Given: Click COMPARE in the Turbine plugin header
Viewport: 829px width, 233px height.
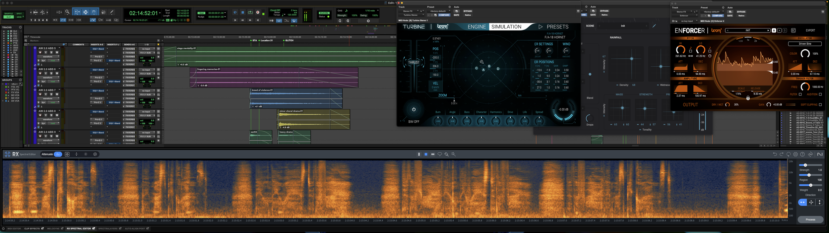Looking at the screenshot, I should pos(444,15).
